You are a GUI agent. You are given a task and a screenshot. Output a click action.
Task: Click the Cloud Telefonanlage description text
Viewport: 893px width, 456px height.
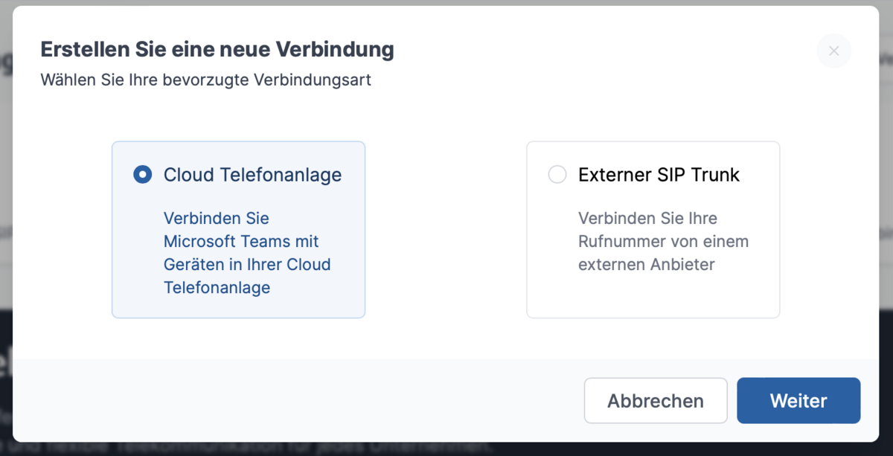point(246,253)
